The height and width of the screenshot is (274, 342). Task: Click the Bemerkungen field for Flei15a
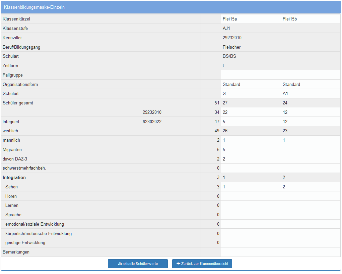pyautogui.click(x=251, y=252)
